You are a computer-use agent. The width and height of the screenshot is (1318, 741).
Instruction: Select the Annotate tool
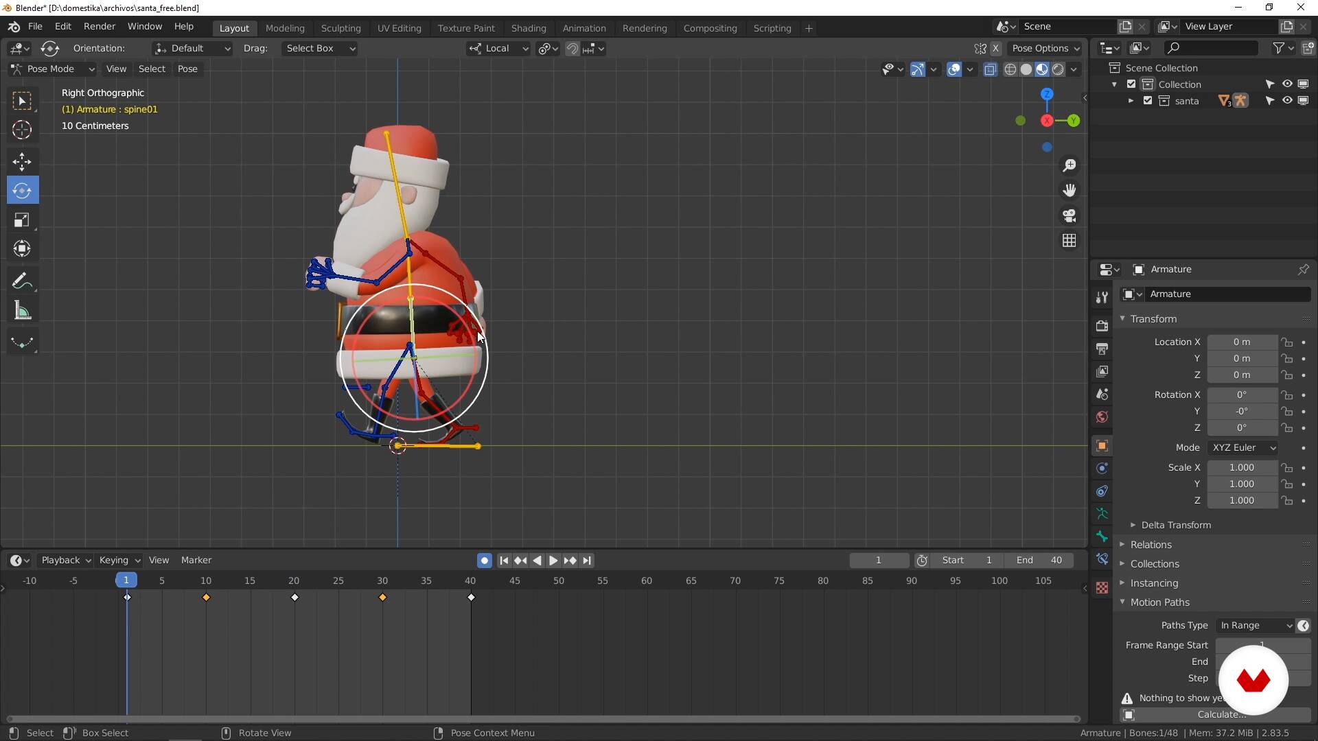pyautogui.click(x=22, y=281)
